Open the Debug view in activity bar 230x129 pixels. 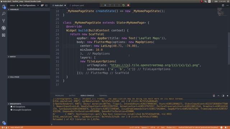click(4, 28)
